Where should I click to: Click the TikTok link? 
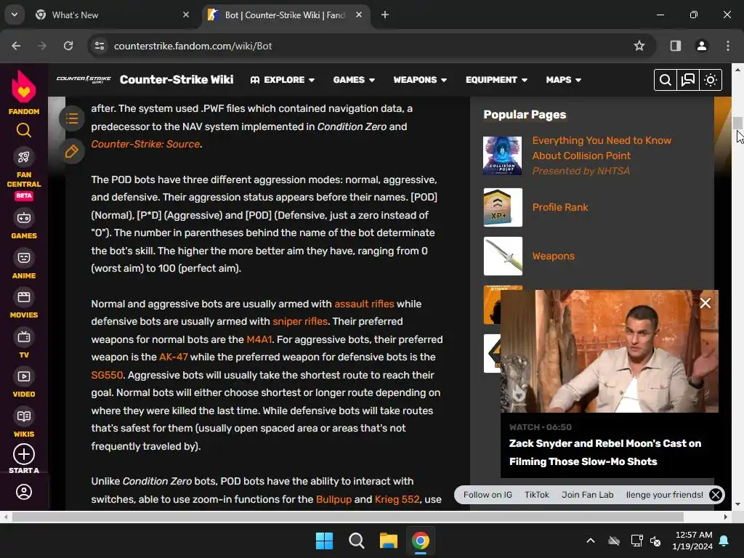(x=537, y=494)
